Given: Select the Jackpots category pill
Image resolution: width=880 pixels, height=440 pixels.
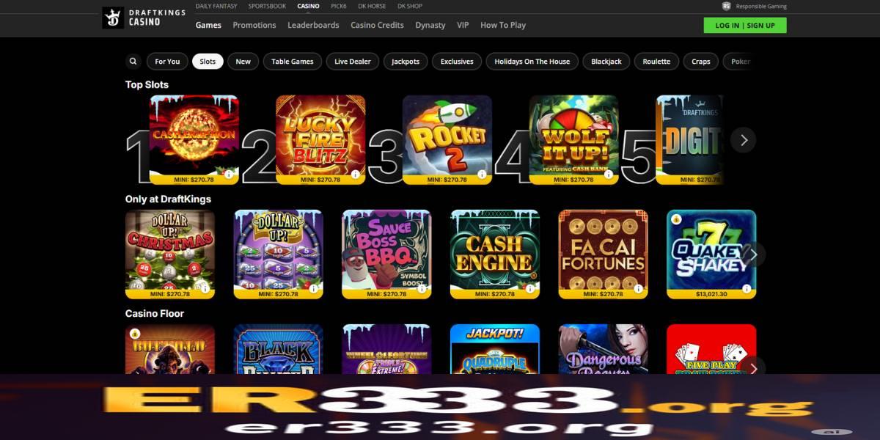Looking at the screenshot, I should click(406, 62).
